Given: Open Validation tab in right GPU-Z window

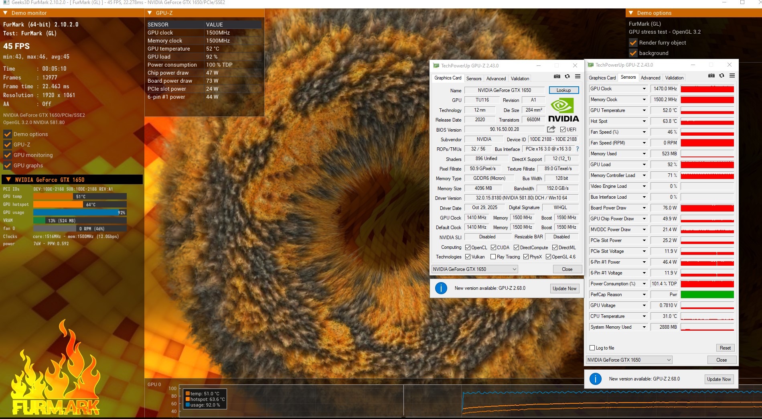Looking at the screenshot, I should (x=674, y=78).
